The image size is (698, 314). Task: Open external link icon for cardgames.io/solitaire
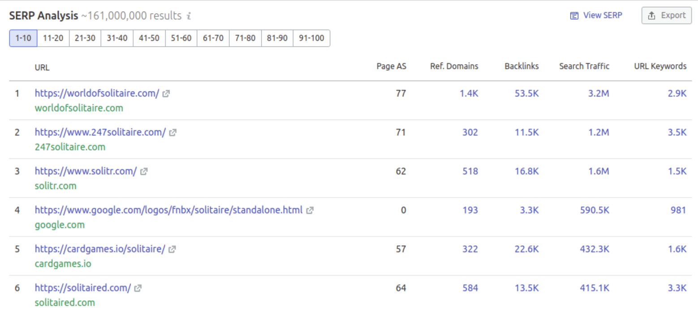172,250
